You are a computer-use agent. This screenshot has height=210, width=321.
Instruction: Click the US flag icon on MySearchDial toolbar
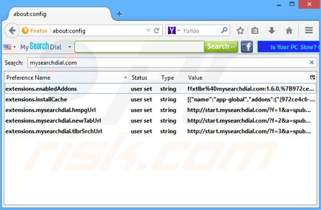point(7,47)
